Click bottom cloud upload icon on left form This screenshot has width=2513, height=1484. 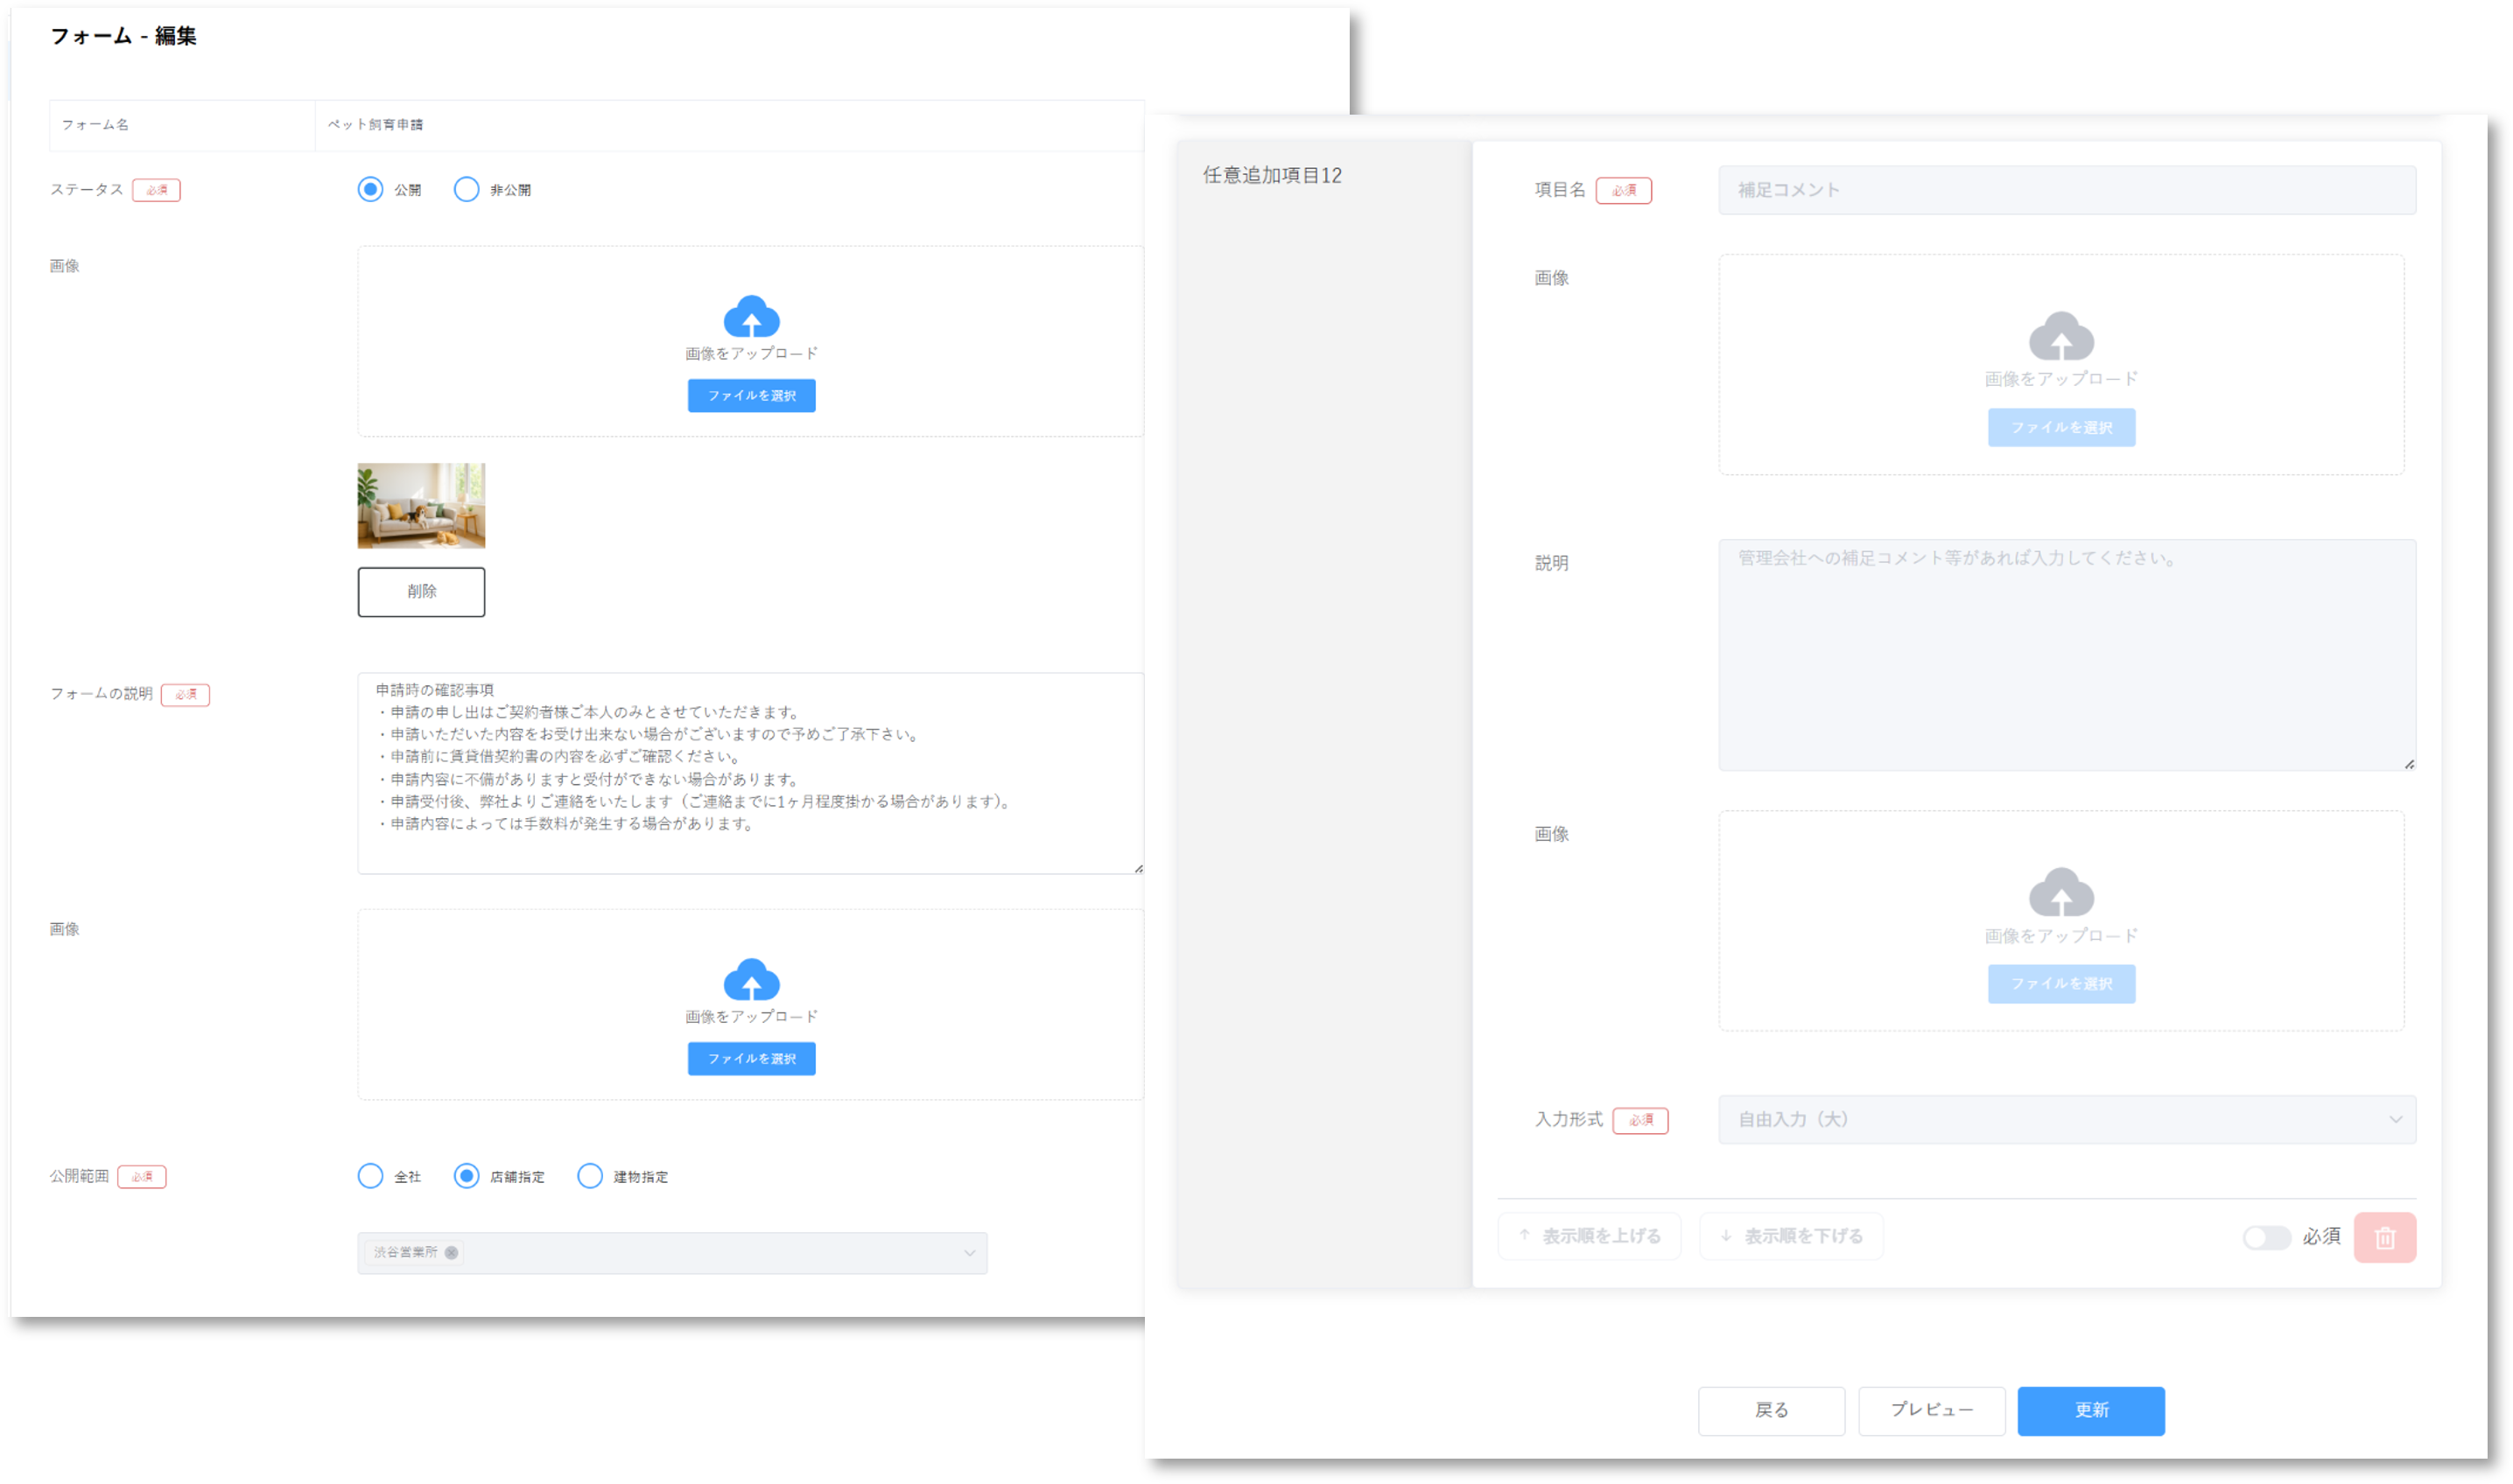click(x=751, y=980)
